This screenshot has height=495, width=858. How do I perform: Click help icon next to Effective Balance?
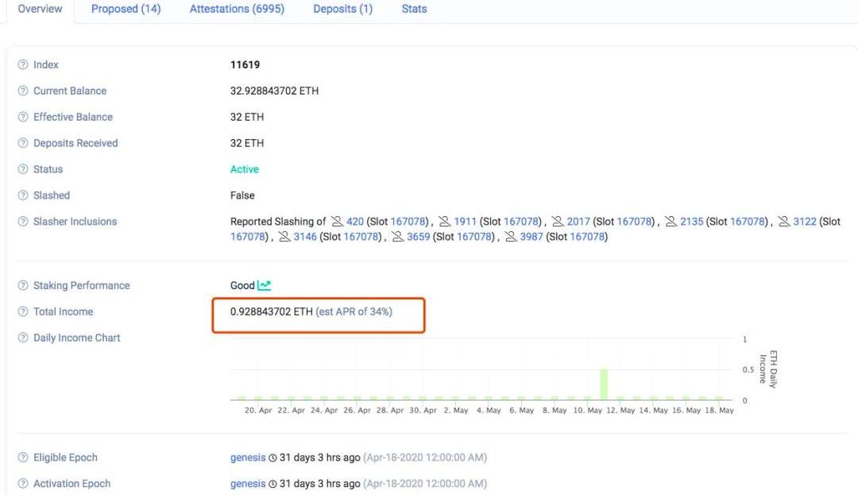(x=23, y=117)
